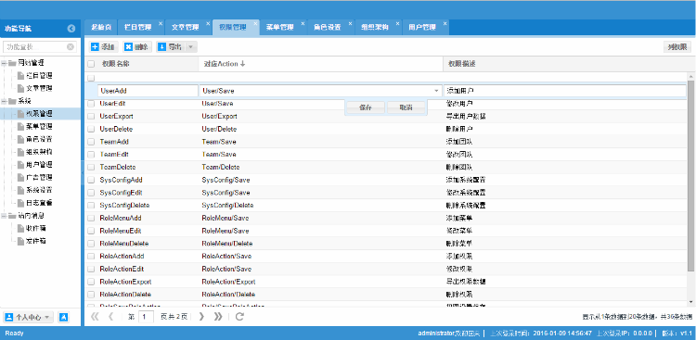This screenshot has width=696, height=340.
Task: Click the page icon beside 文章管理 in the tree
Action: click(20, 88)
